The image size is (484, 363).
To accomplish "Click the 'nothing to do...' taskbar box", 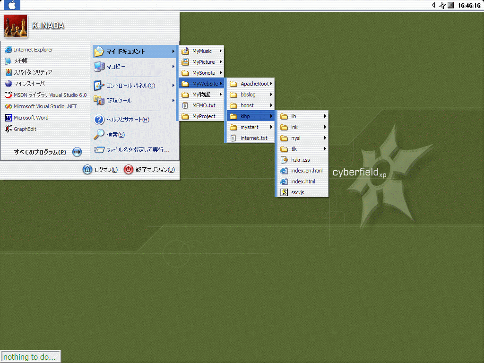I will (x=31, y=356).
